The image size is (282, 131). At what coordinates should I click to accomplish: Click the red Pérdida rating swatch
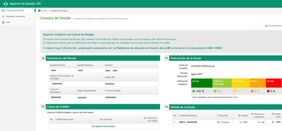pyautogui.click(x=274, y=83)
